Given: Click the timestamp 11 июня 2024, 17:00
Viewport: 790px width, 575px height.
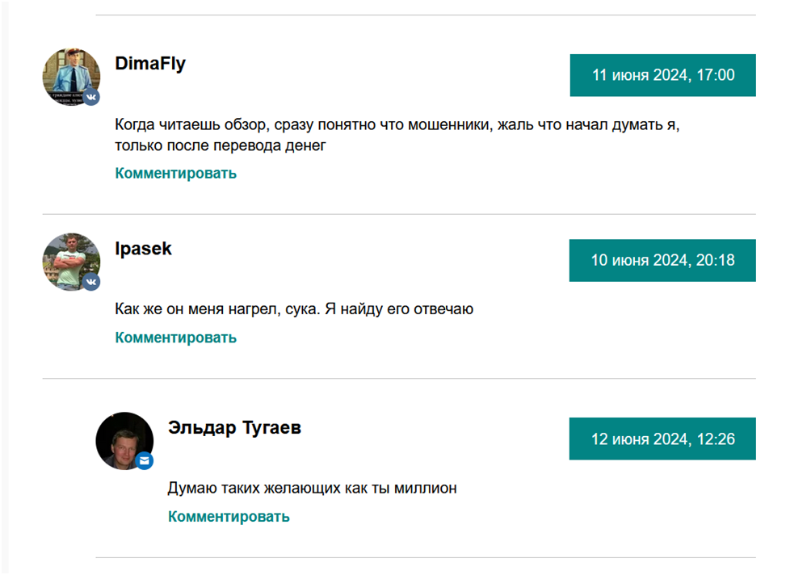Looking at the screenshot, I should pos(662,74).
